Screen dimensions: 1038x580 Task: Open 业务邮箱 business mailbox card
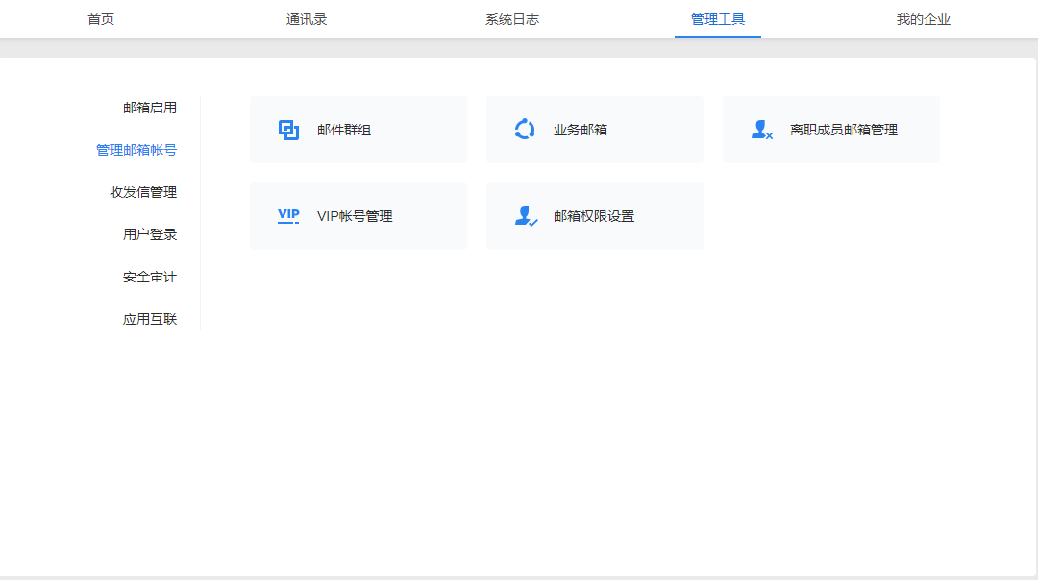pos(594,129)
